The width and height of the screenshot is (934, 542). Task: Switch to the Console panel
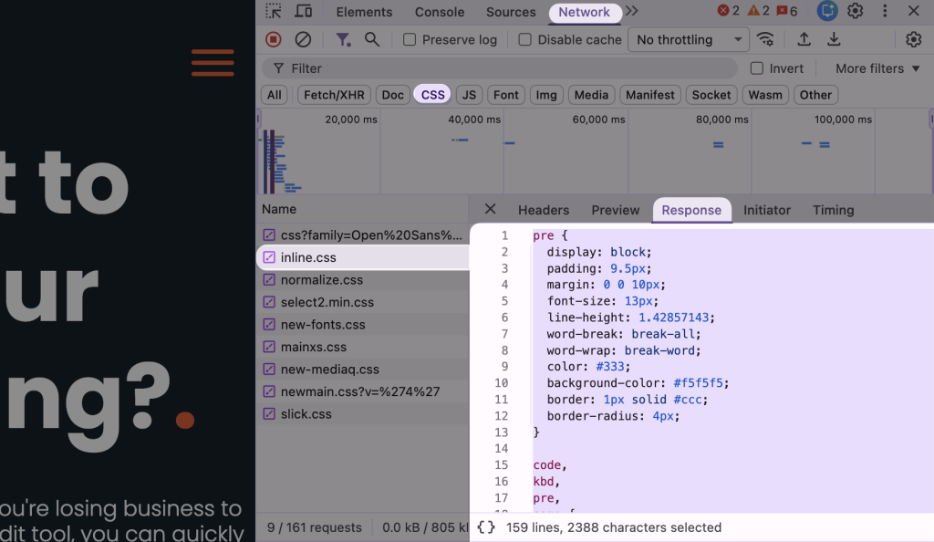[439, 12]
